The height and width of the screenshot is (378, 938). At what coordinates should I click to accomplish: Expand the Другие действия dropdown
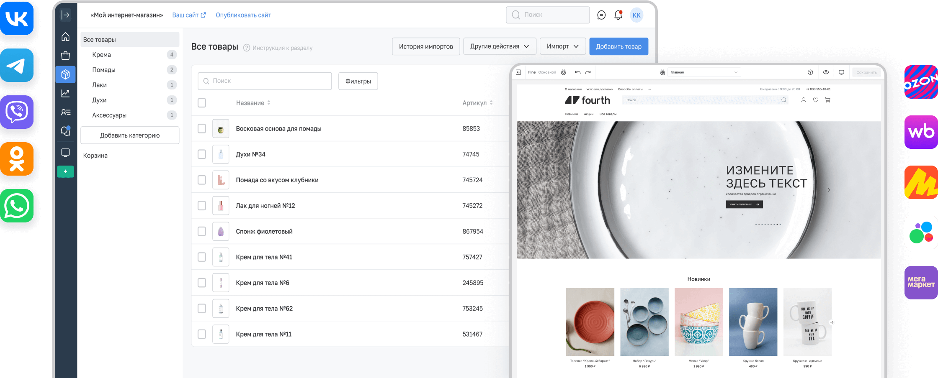coord(499,46)
